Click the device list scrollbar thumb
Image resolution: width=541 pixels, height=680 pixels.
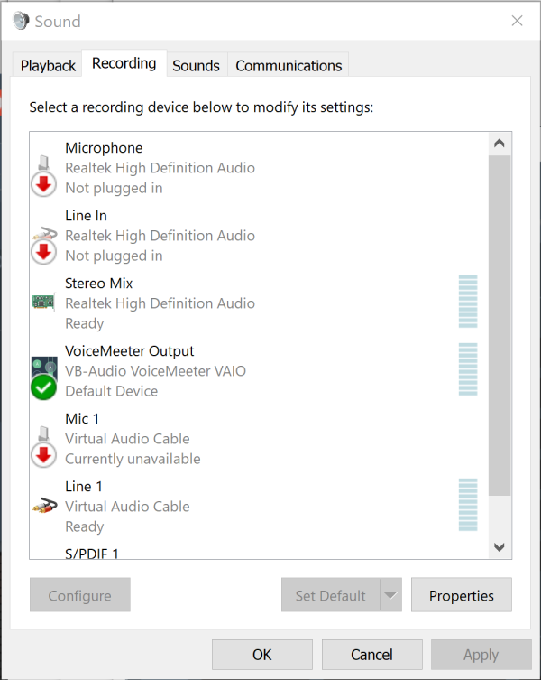[x=500, y=325]
